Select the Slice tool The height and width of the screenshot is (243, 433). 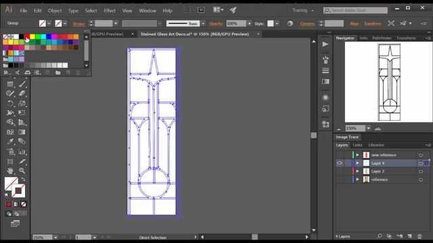tap(22, 161)
